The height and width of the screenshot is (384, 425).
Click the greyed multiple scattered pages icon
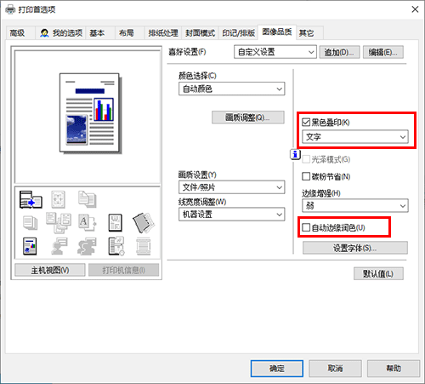click(x=59, y=223)
